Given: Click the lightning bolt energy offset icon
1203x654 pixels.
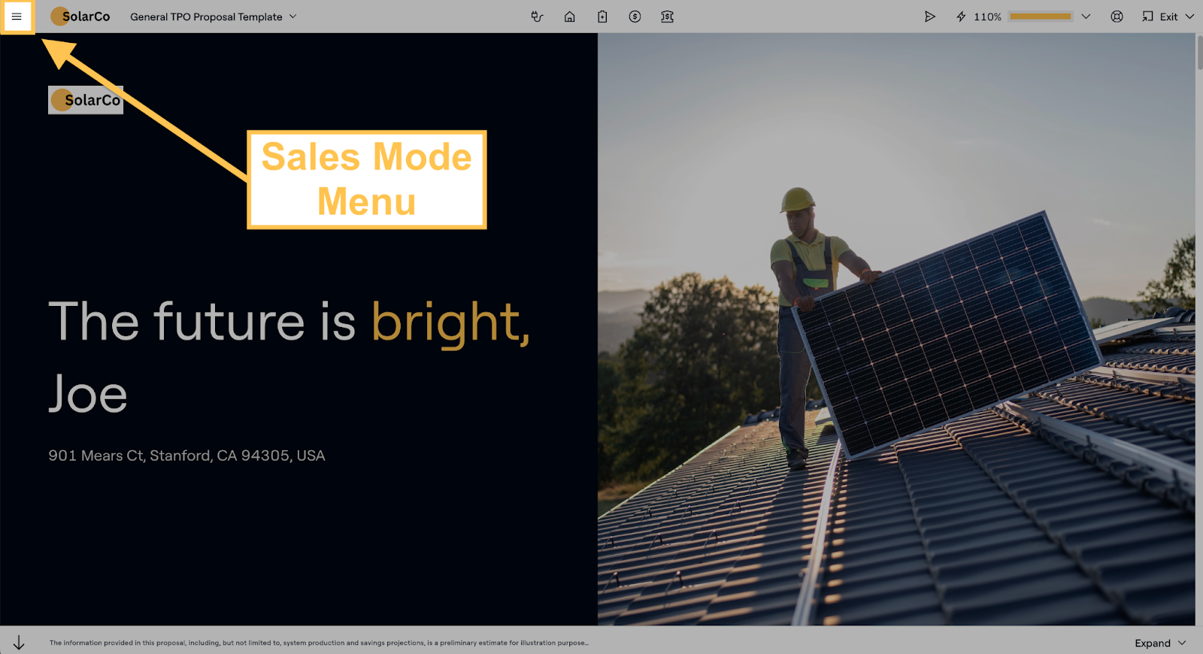Looking at the screenshot, I should (961, 17).
